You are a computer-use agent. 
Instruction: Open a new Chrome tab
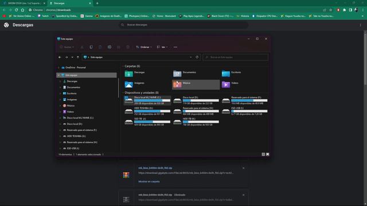97,3
